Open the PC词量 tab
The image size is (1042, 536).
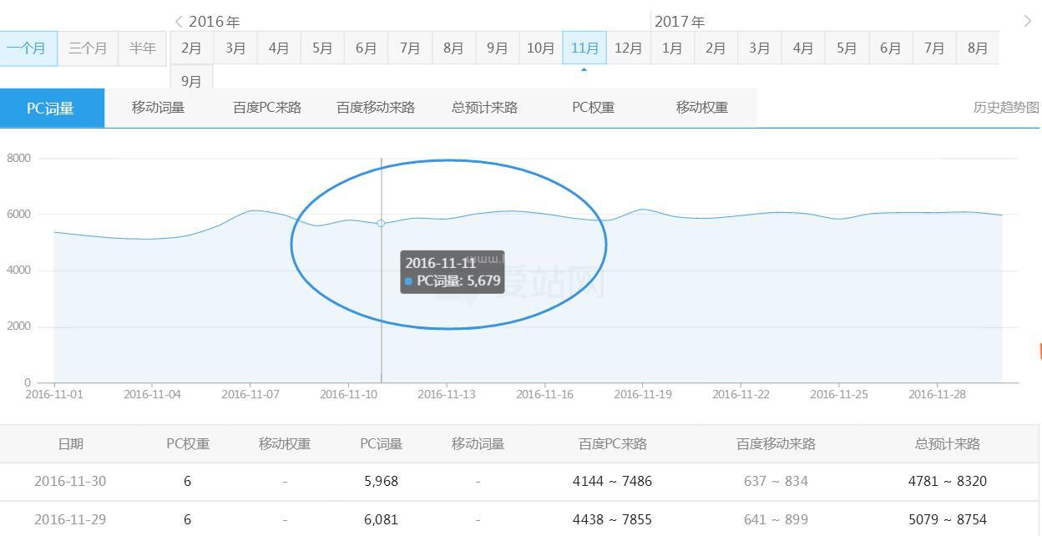[51, 109]
